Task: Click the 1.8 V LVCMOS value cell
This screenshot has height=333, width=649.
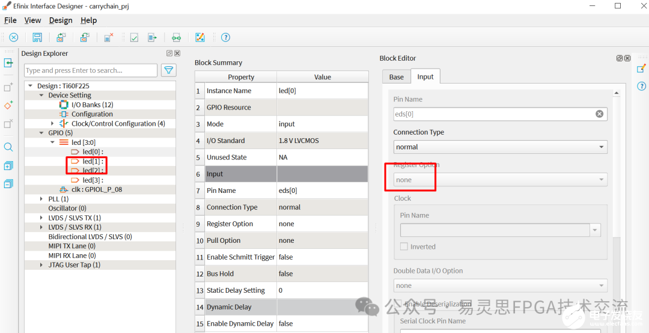Action: click(x=323, y=141)
